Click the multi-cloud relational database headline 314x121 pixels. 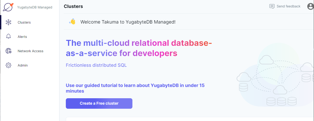pyautogui.click(x=139, y=48)
